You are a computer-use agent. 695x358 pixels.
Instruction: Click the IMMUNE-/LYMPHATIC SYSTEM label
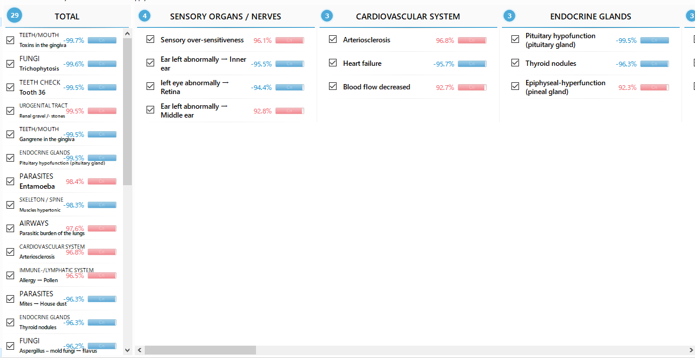pyautogui.click(x=56, y=270)
